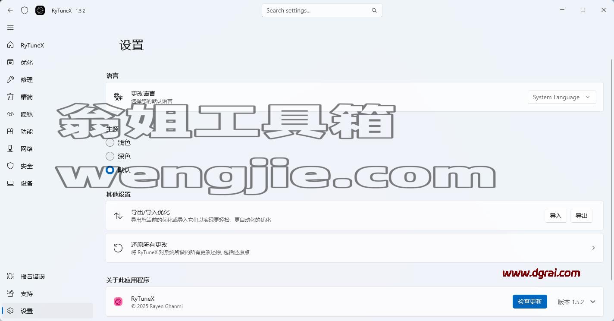Click the 检查更新 button

point(530,302)
